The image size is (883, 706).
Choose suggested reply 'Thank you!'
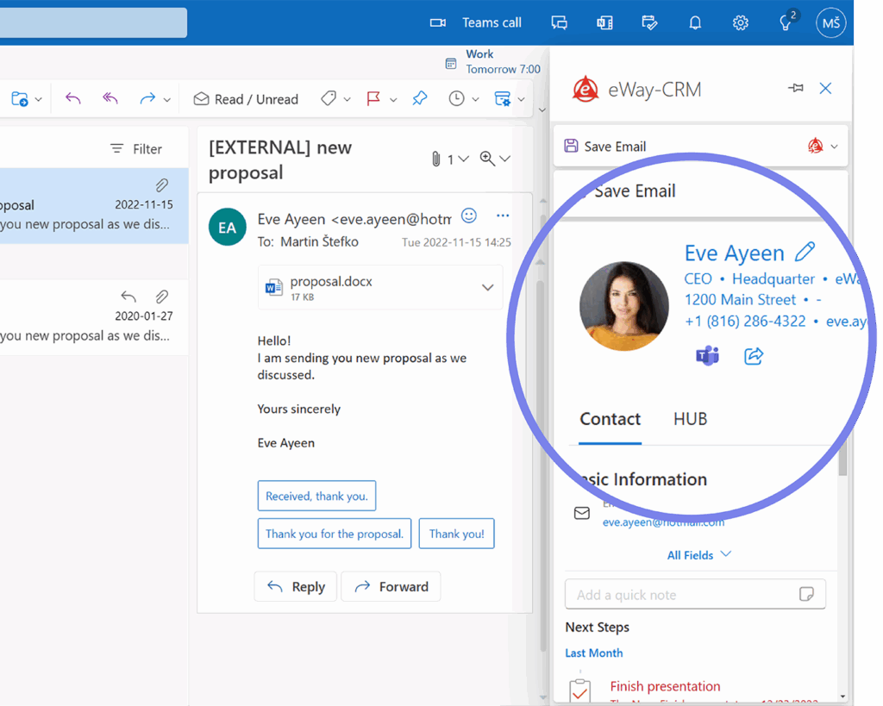click(x=457, y=534)
